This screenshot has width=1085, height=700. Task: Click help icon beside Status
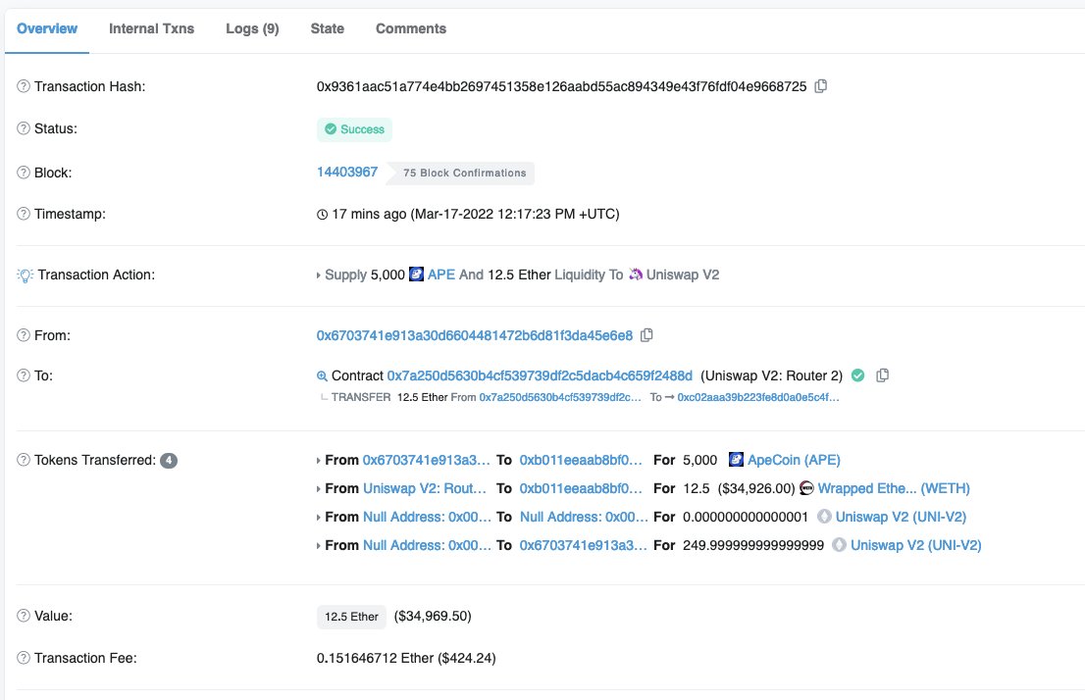24,128
